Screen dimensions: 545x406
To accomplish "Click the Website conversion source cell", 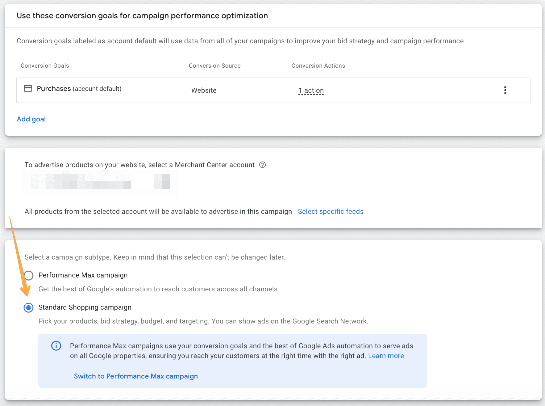I will (204, 91).
